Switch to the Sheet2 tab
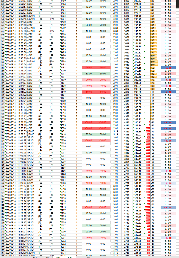179x258 pixels. (x=40, y=257)
